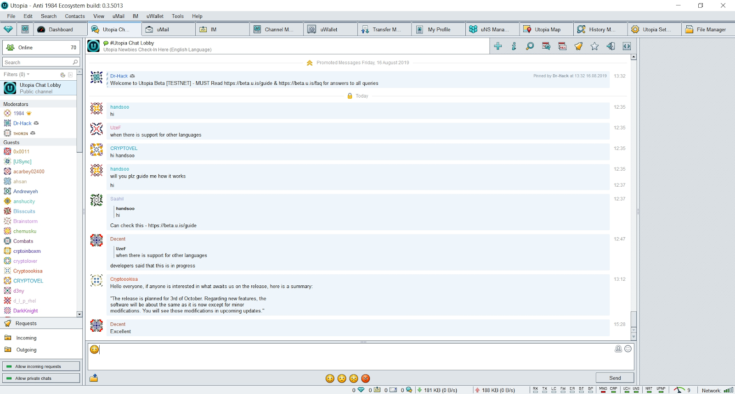This screenshot has width=735, height=394.
Task: Click the Send button
Action: coord(615,378)
